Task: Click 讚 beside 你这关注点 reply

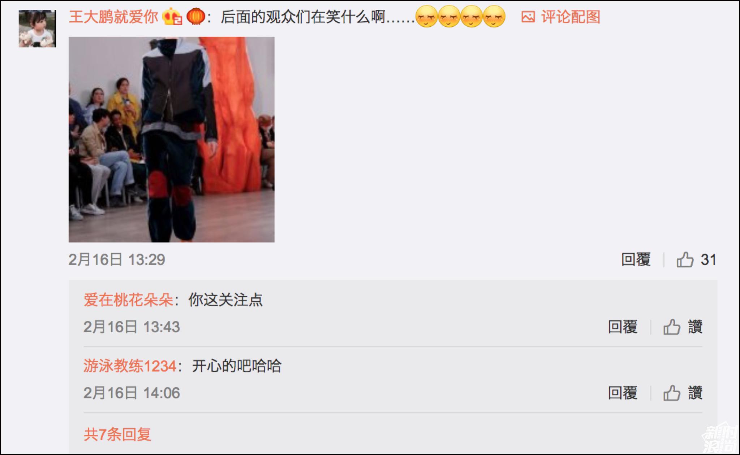Action: point(695,327)
